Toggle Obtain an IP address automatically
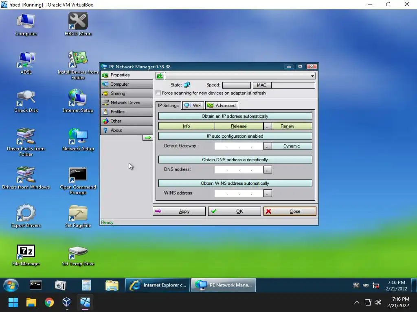Viewport: 417px width, 312px height. 235,116
